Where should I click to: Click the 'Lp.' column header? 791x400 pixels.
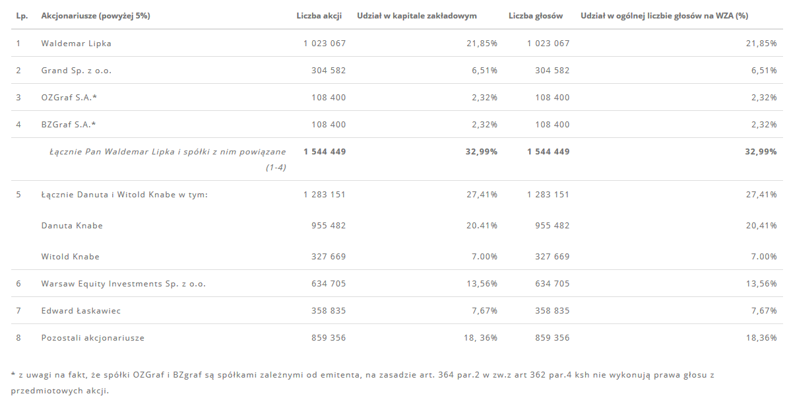click(22, 16)
